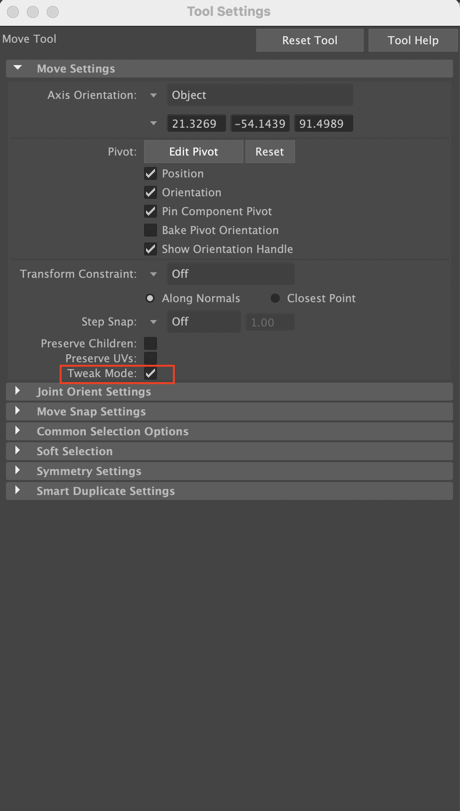Image resolution: width=460 pixels, height=811 pixels.
Task: Select the Closest Point radio button
Action: [275, 298]
